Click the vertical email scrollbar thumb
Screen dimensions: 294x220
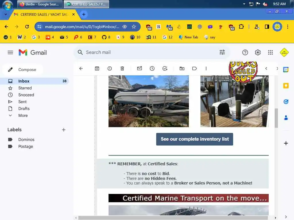point(276,118)
